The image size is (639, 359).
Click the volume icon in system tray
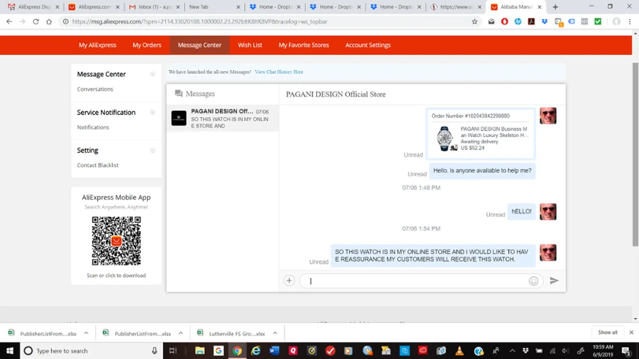pos(566,351)
